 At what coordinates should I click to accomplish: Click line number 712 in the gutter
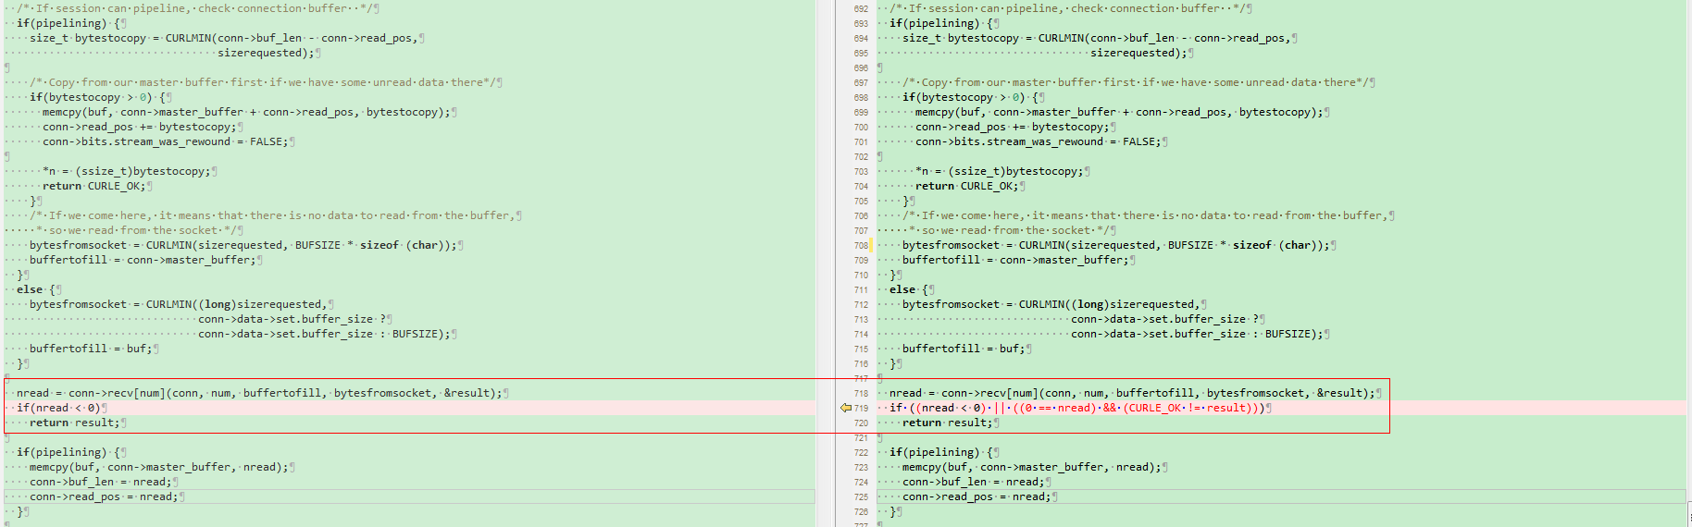[x=861, y=304]
